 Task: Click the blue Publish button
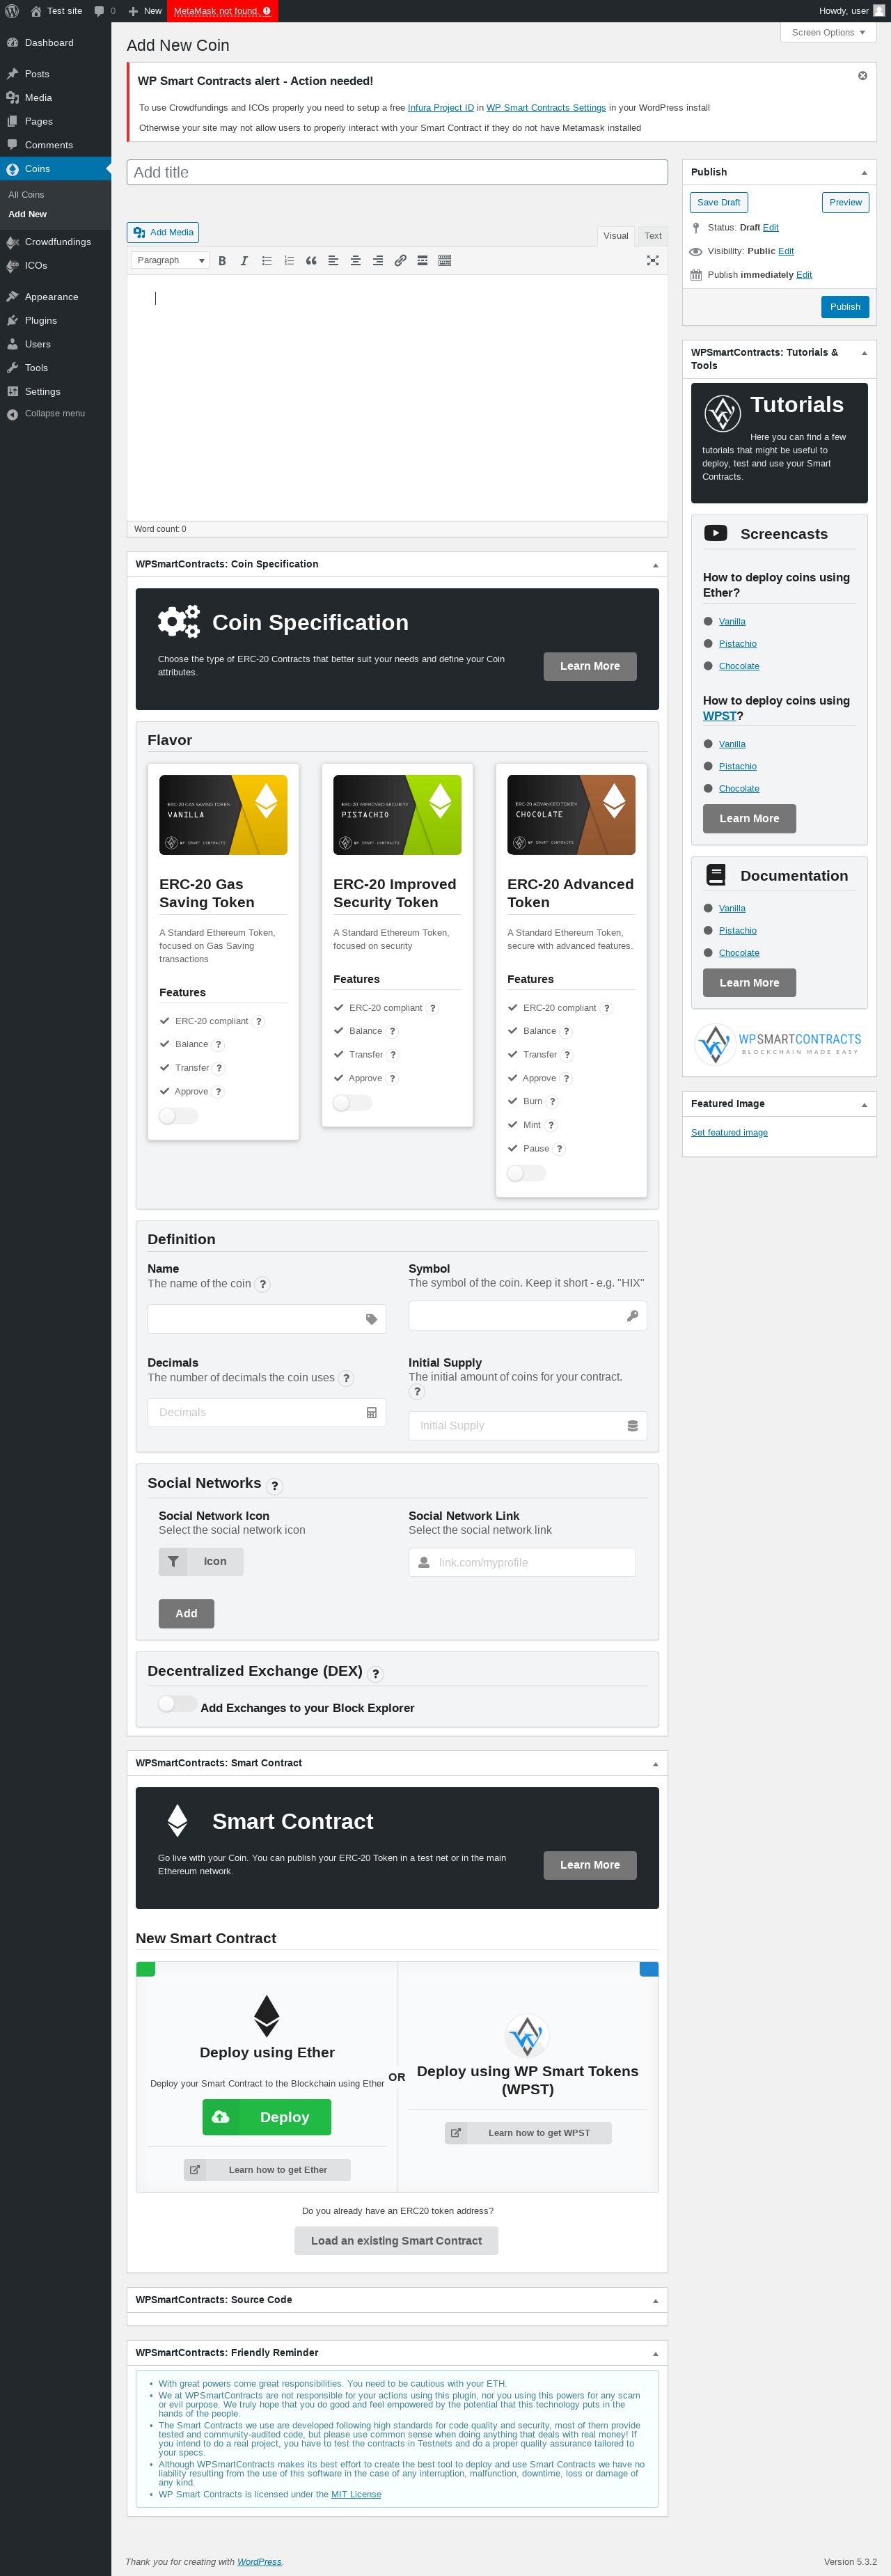[x=845, y=307]
